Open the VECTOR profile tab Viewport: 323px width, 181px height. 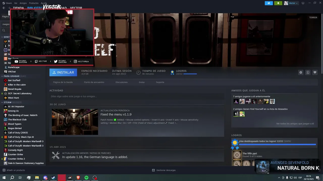click(x=76, y=8)
